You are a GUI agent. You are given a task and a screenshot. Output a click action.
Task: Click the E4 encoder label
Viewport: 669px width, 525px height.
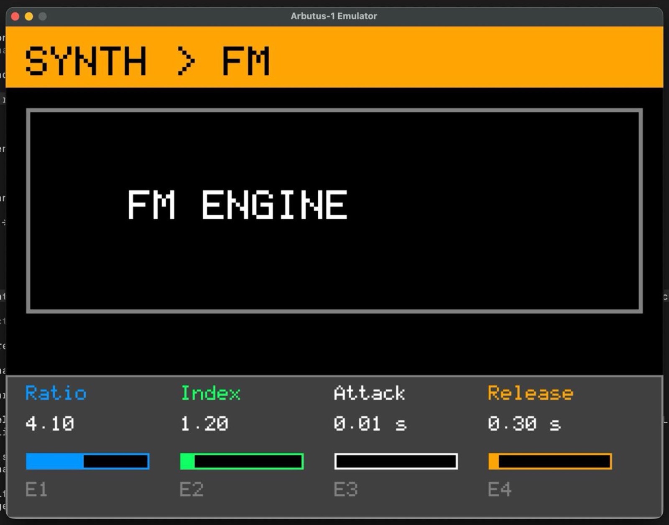500,489
